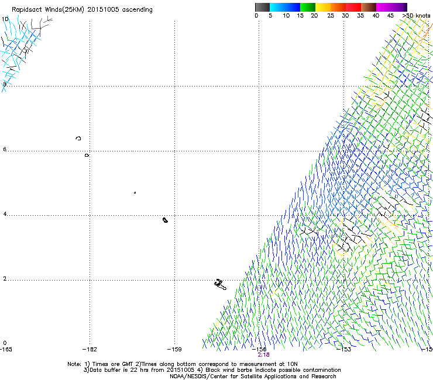433x380 pixels.
Task: Click the legend label '25'
Action: (331, 16)
